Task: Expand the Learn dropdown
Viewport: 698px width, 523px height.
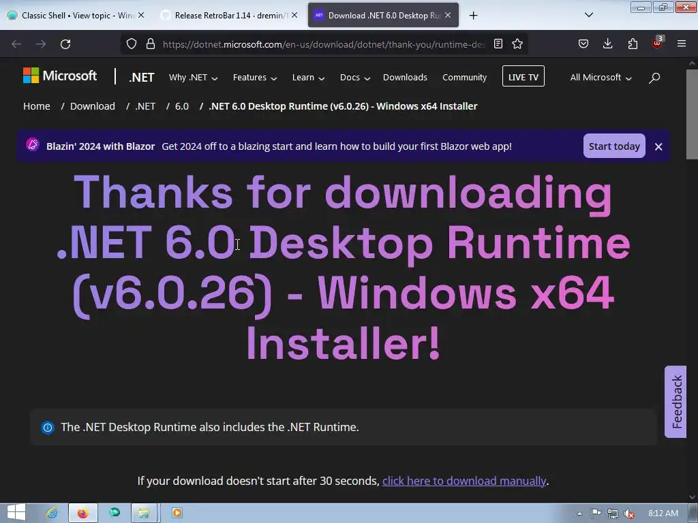Action: (308, 78)
